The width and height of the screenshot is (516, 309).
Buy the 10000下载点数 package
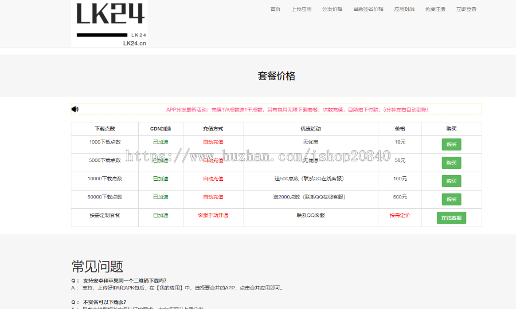pyautogui.click(x=452, y=181)
